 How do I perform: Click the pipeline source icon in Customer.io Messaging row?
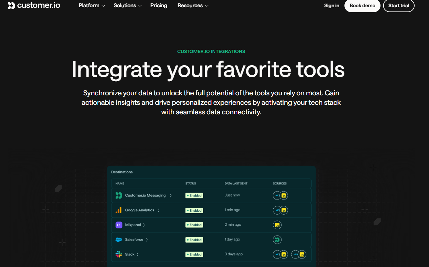pyautogui.click(x=277, y=196)
